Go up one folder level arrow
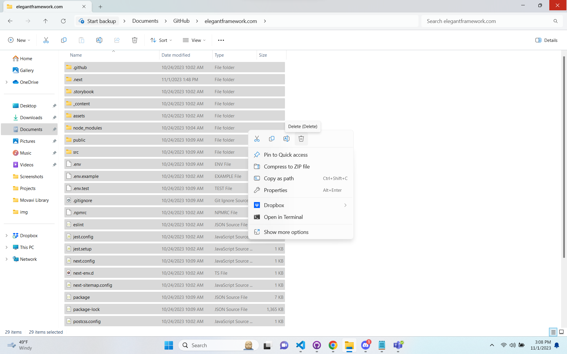 (45, 21)
